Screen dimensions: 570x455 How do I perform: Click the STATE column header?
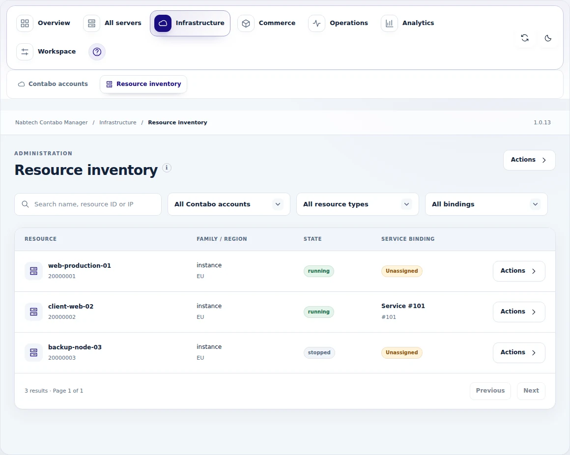point(313,239)
